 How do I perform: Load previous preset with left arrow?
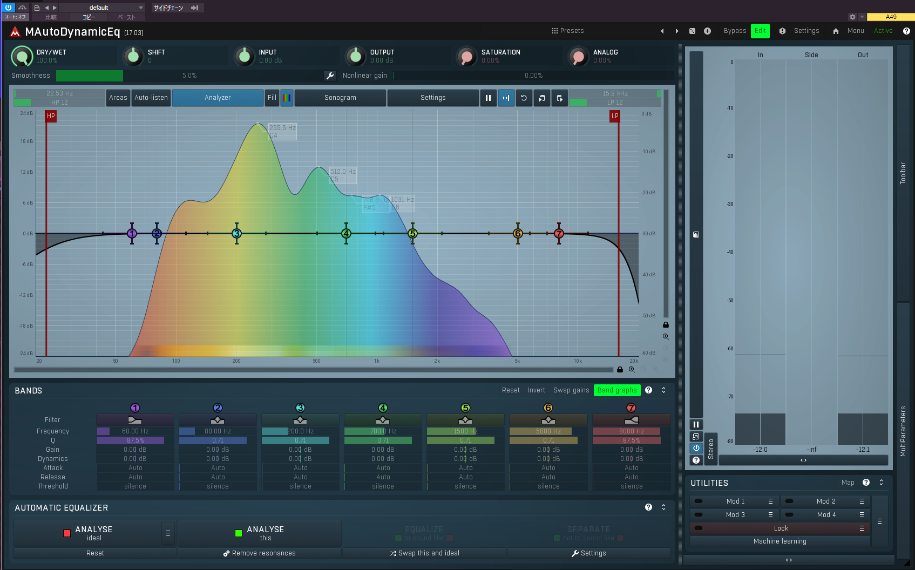(662, 31)
